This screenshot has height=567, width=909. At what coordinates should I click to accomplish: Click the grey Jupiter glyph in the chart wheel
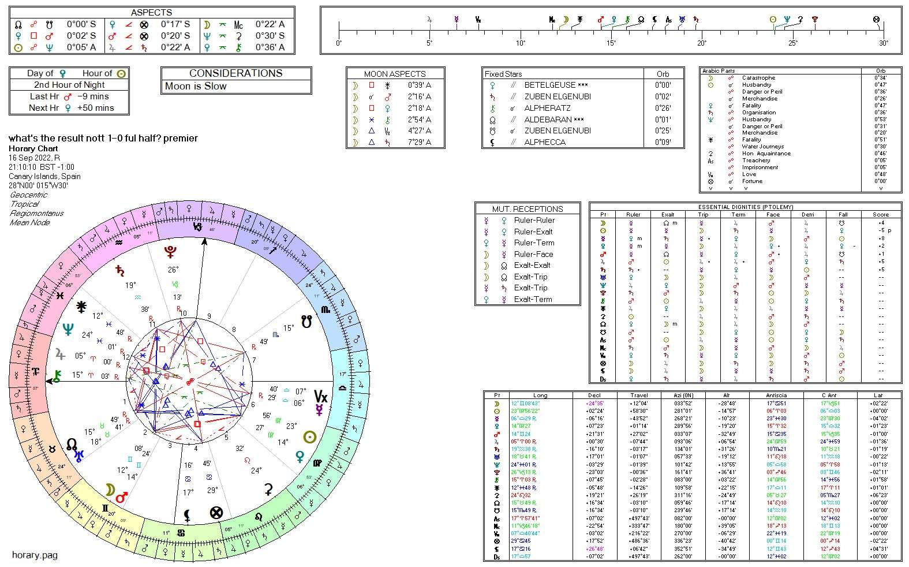click(60, 353)
